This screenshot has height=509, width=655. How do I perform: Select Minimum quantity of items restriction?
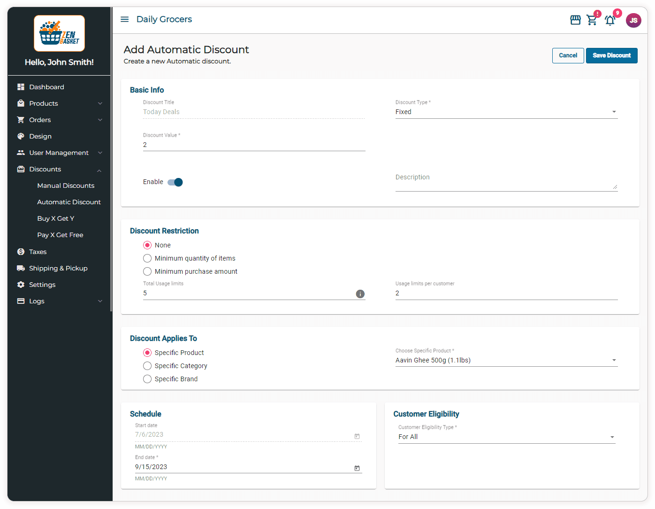tap(147, 258)
